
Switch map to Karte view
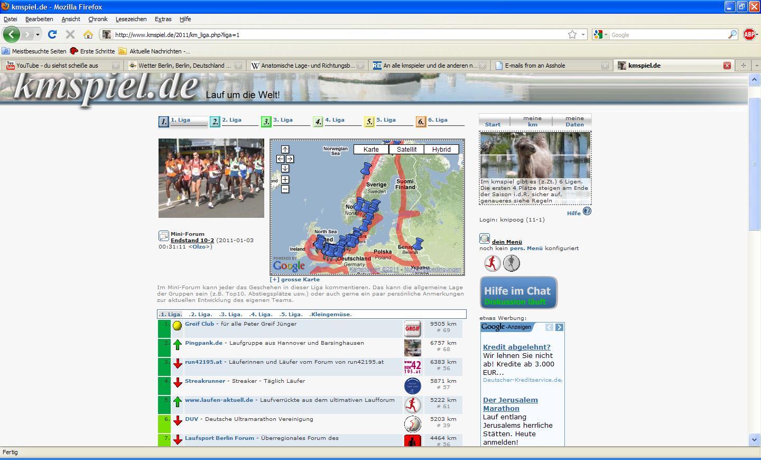pyautogui.click(x=371, y=149)
